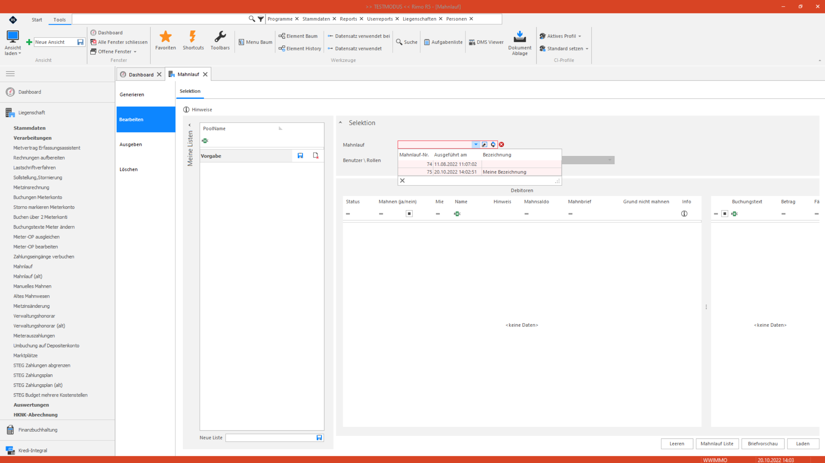Viewport: 825px width, 463px height.
Task: Toggle the hamburger sidebar menu
Action: pyautogui.click(x=10, y=74)
